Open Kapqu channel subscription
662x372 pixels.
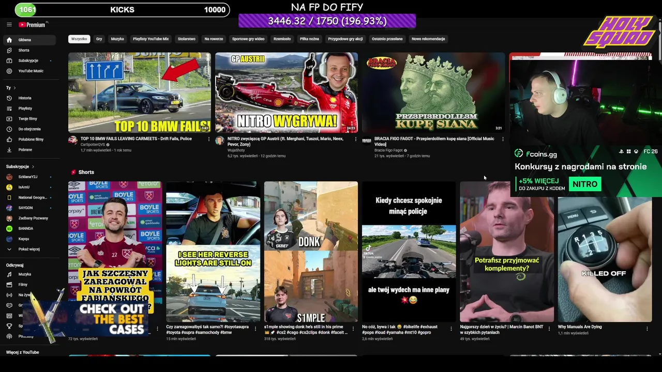[29, 239]
